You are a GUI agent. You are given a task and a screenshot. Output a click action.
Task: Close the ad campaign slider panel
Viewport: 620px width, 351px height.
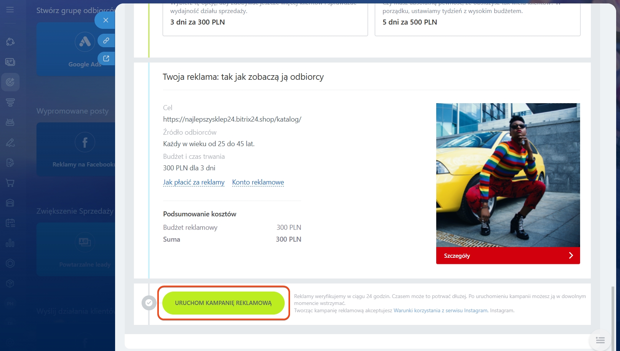[x=106, y=20]
